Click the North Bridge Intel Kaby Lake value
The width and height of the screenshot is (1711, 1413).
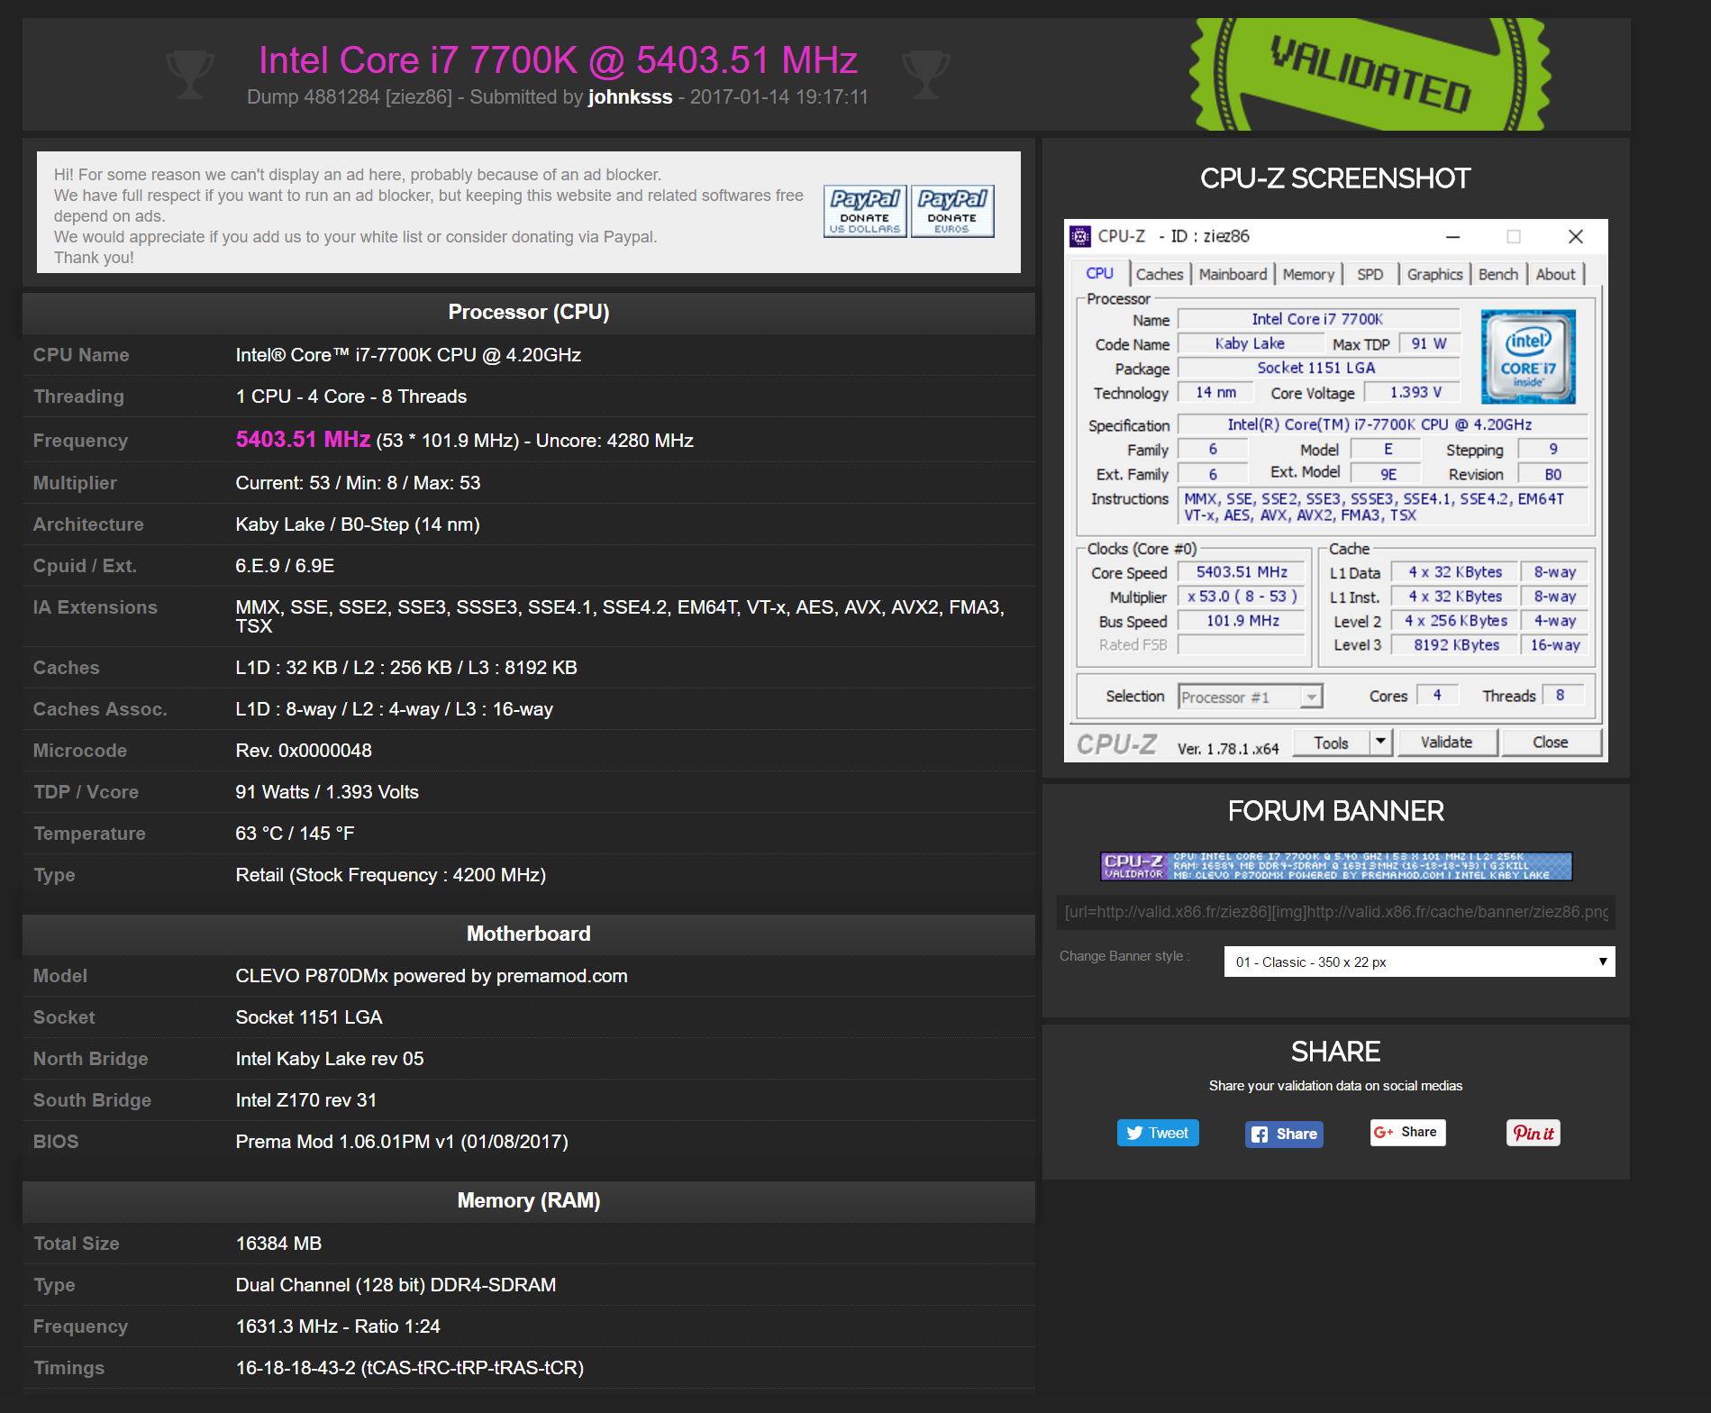point(330,1059)
